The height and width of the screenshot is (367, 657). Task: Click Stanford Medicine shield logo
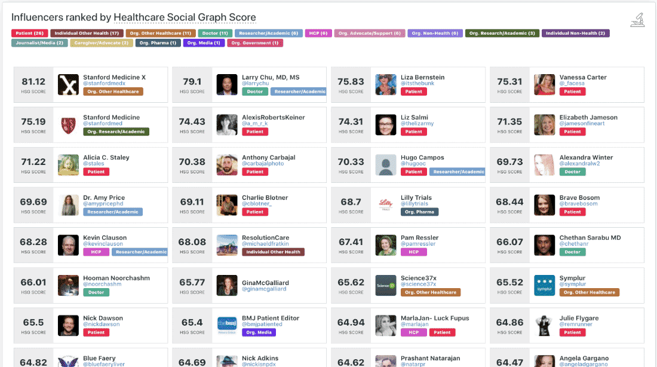[x=68, y=125]
